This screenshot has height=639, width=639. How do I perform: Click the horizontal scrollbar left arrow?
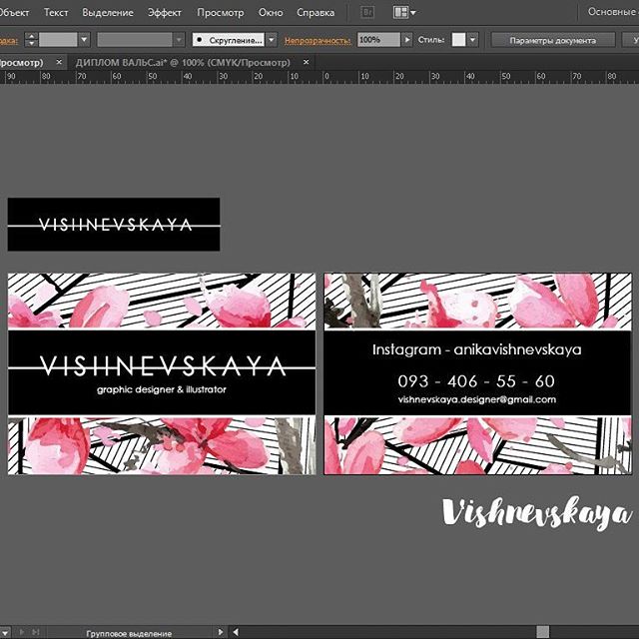pos(236,632)
